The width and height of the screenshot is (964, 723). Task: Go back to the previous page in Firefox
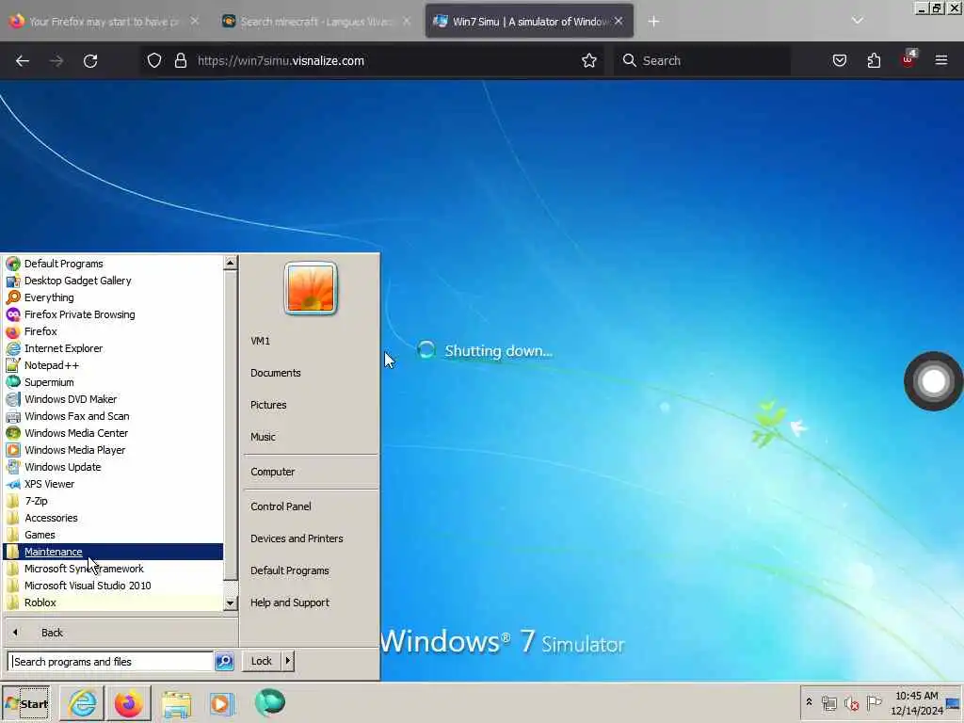coord(23,61)
